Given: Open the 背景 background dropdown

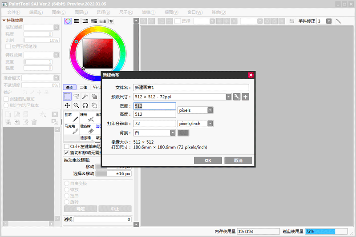Looking at the screenshot, I should coord(173,133).
